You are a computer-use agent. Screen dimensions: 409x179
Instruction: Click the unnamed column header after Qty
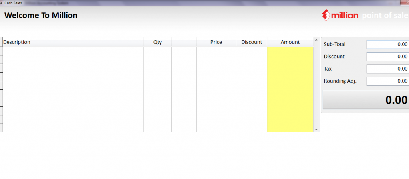point(184,42)
